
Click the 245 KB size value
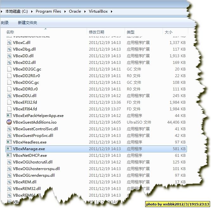(x=179, y=95)
